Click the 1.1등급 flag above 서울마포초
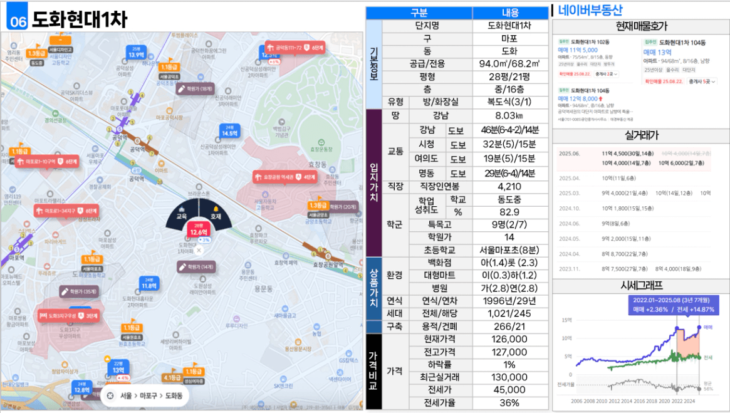Viewport: 730px width, 413px height. [91, 259]
